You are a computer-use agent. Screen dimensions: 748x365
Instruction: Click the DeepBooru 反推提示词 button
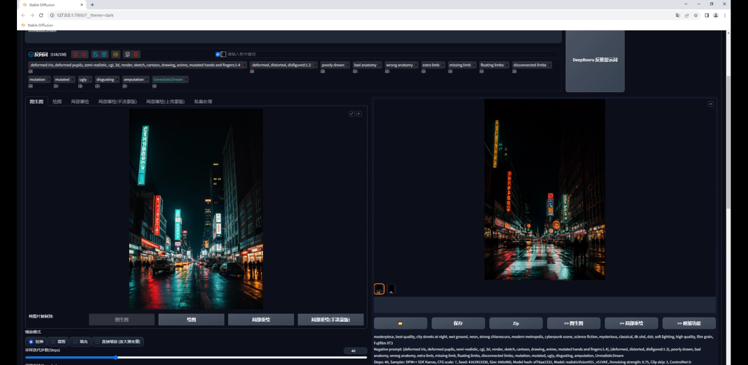tap(595, 60)
